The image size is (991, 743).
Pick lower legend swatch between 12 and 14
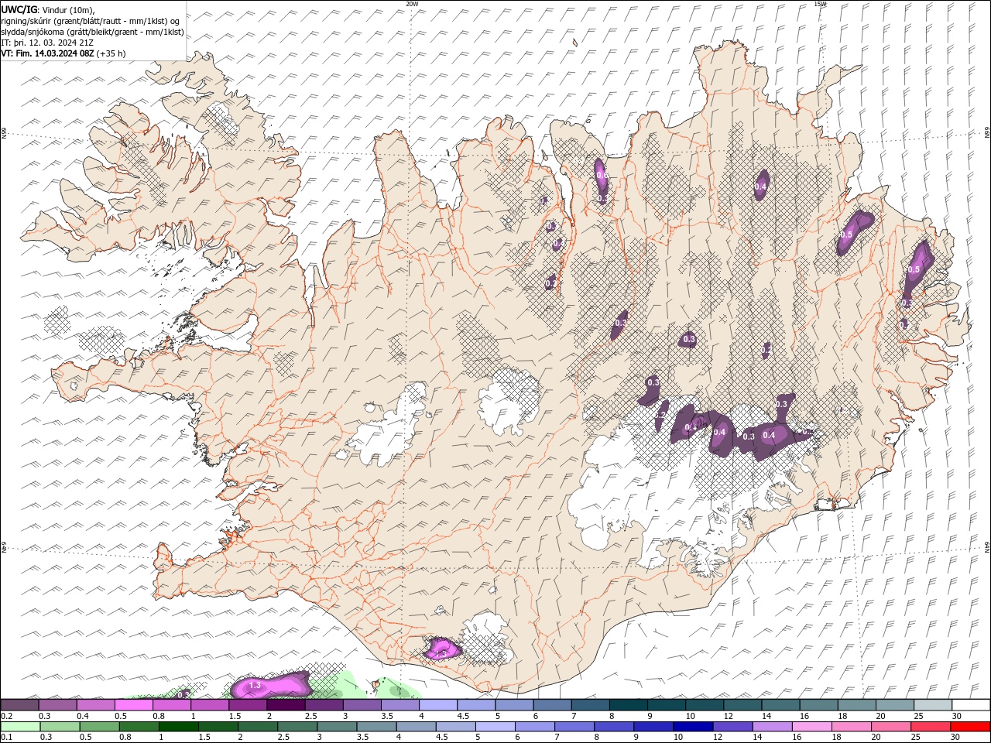[x=733, y=727]
